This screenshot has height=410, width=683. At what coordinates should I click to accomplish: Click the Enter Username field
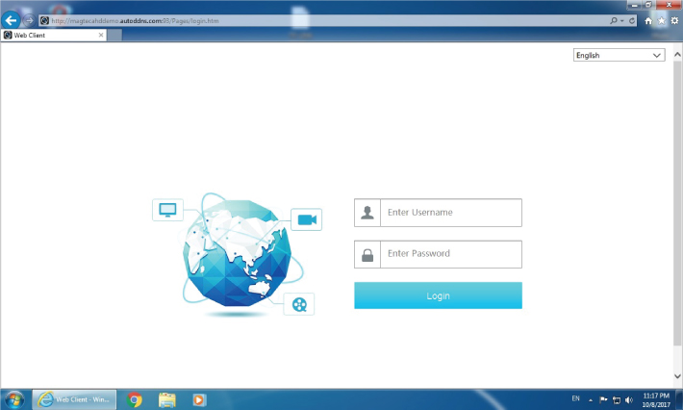click(x=451, y=213)
